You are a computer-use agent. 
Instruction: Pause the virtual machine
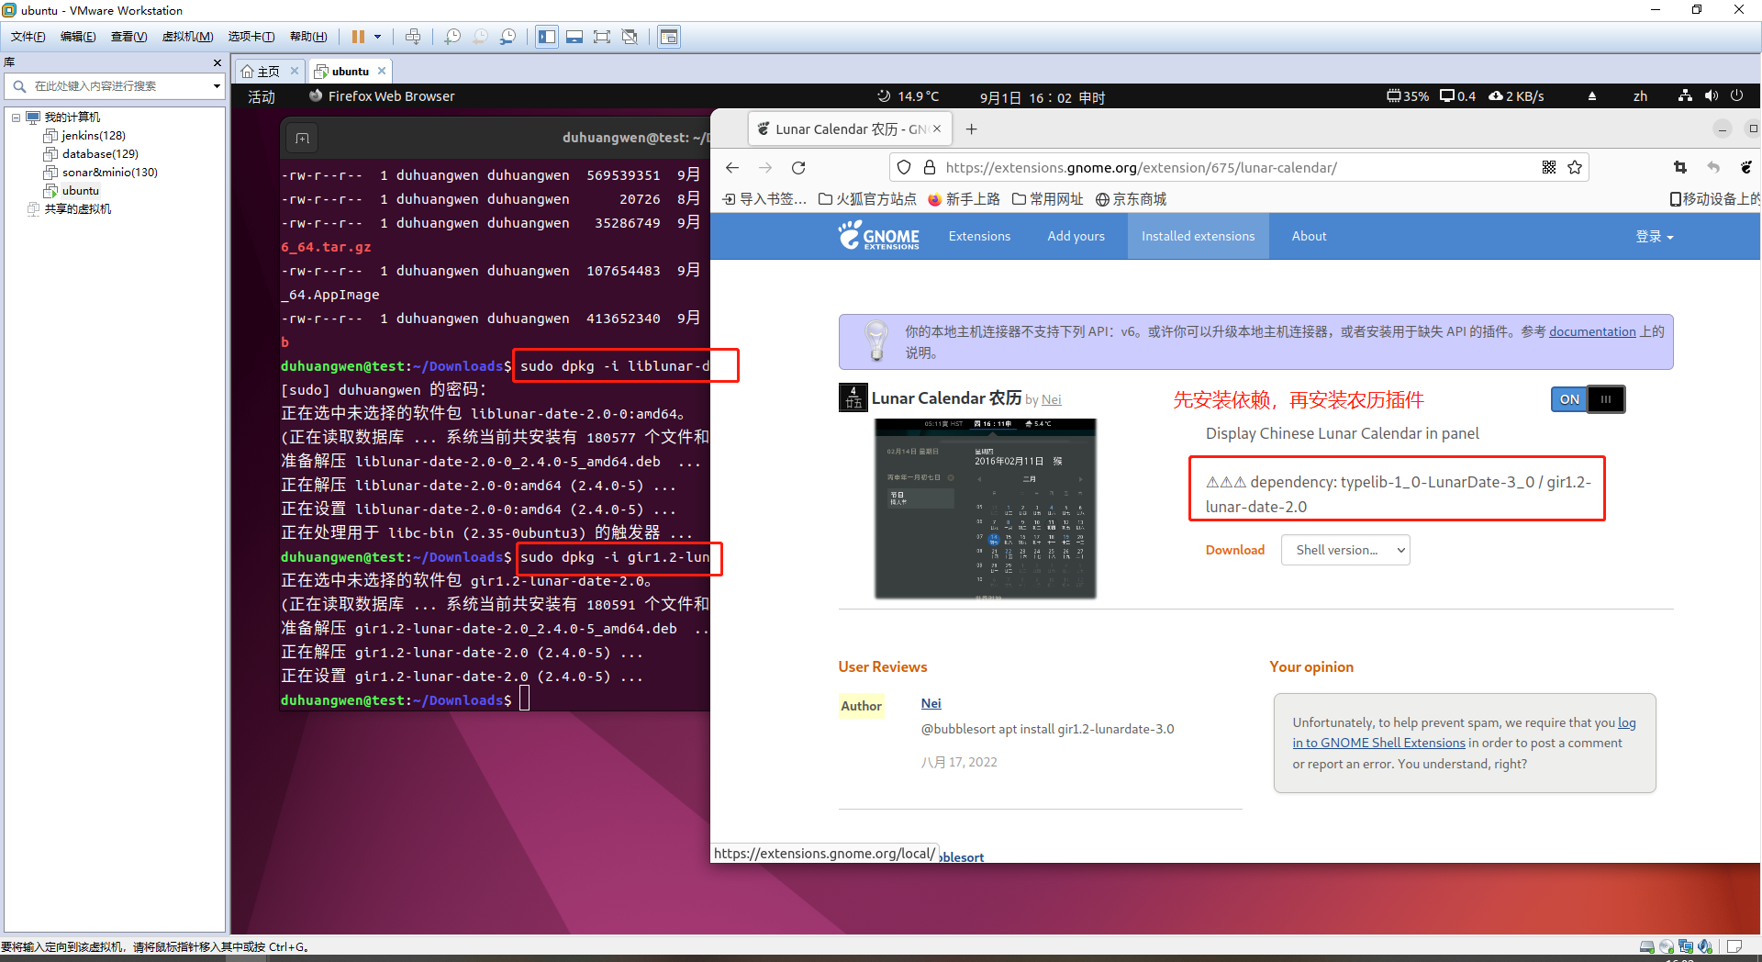tap(358, 37)
